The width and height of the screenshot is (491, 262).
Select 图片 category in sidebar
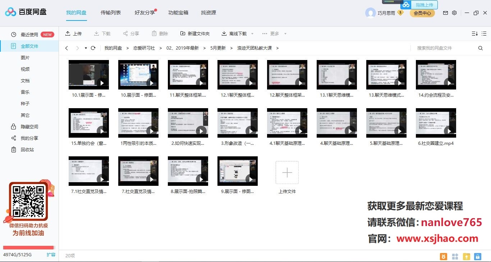25,58
